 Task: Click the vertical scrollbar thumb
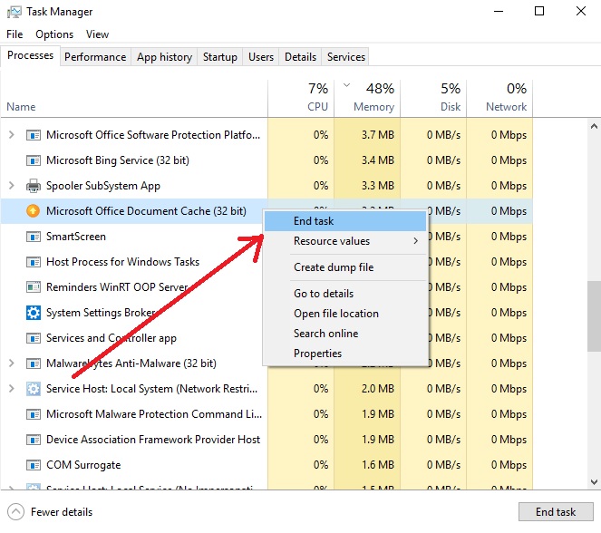click(594, 316)
